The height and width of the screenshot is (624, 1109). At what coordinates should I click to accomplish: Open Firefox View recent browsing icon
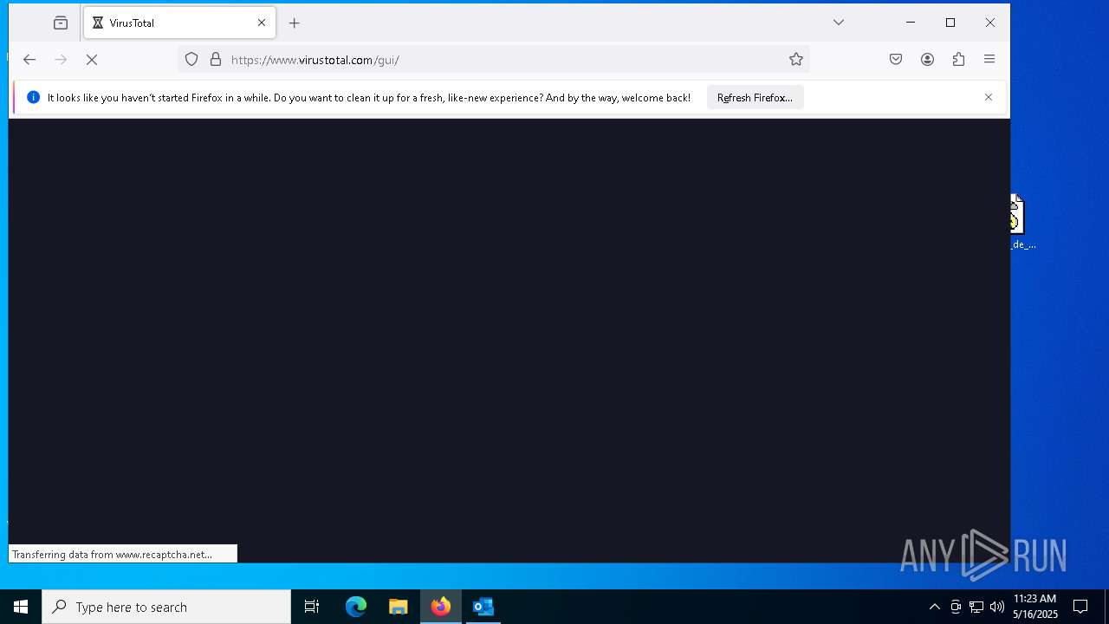[x=61, y=23]
